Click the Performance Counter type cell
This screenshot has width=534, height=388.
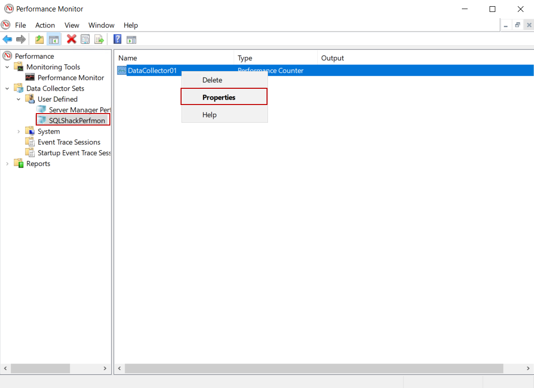[x=270, y=71]
